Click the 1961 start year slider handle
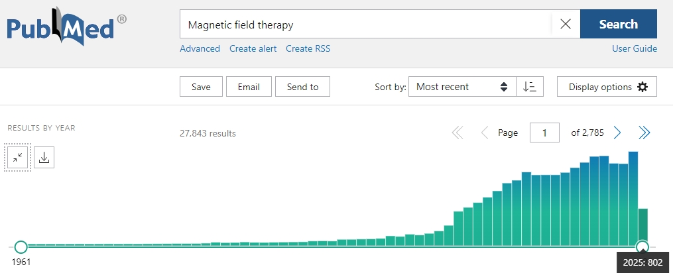The width and height of the screenshot is (673, 277). point(21,247)
